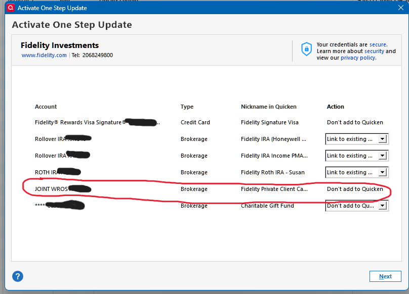Click 'Fidelity Roth IRA - Susan' nickname
This screenshot has width=409, height=294.
272,172
